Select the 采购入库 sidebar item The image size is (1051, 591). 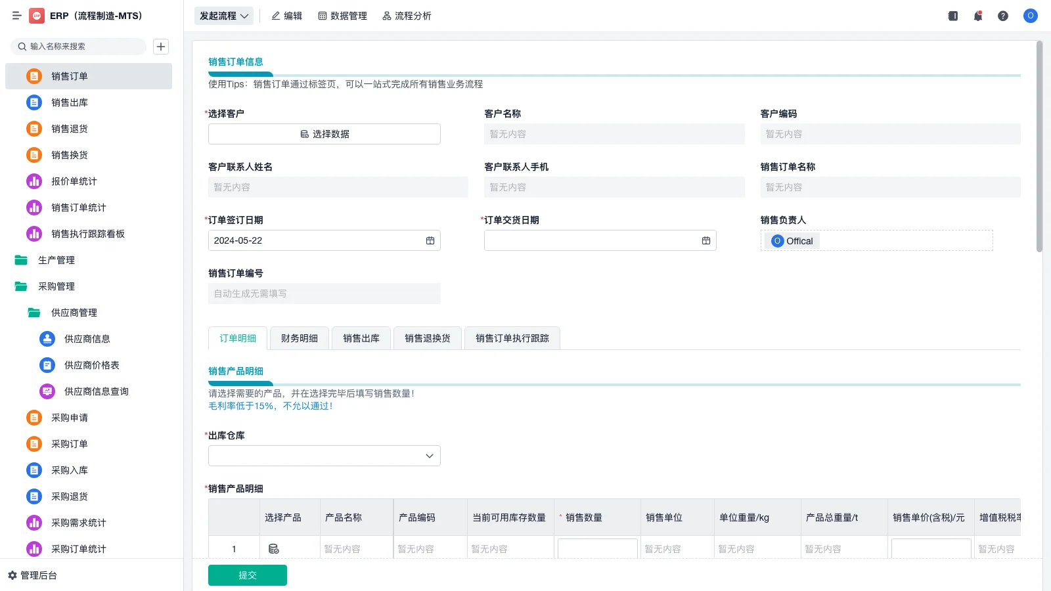[68, 470]
